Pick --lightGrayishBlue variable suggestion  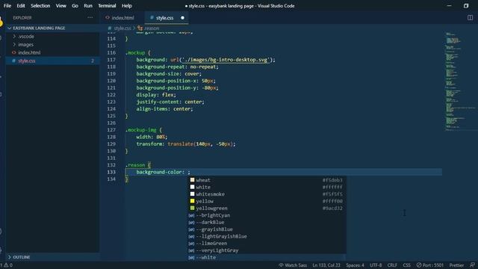pyautogui.click(x=267, y=236)
